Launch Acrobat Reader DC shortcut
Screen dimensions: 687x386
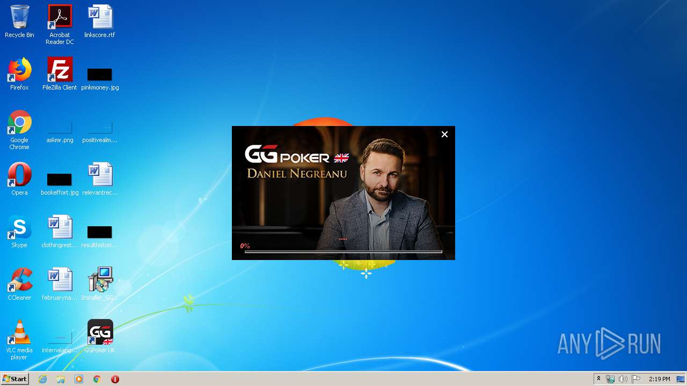[60, 25]
